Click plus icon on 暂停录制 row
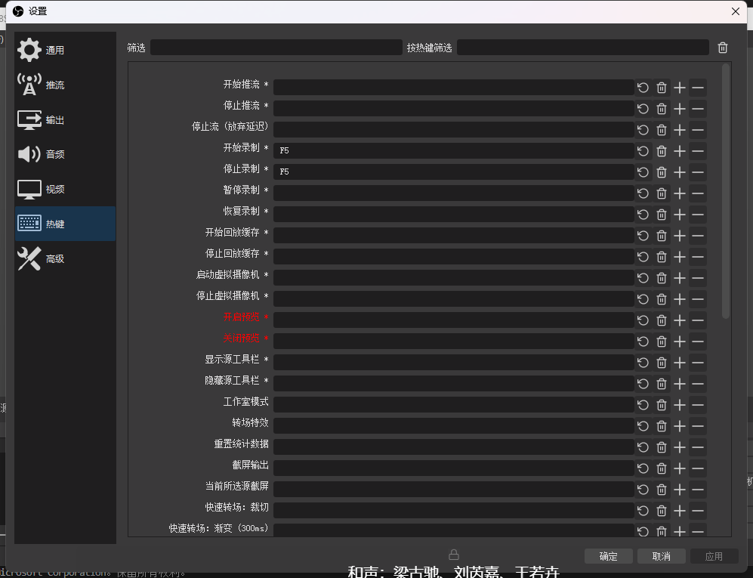This screenshot has width=753, height=578. pyautogui.click(x=680, y=193)
